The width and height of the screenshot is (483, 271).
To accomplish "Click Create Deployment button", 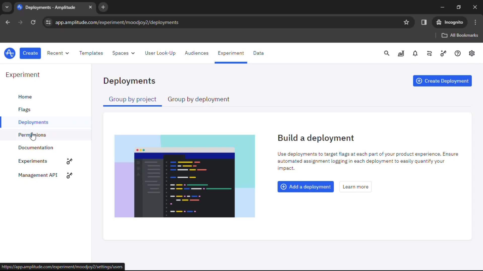I will point(442,81).
